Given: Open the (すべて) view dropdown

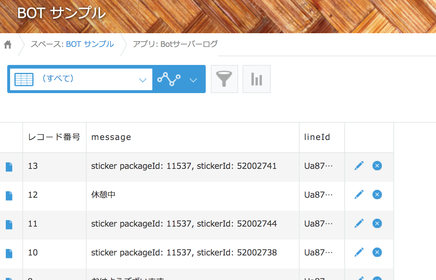Looking at the screenshot, I should coord(143,79).
